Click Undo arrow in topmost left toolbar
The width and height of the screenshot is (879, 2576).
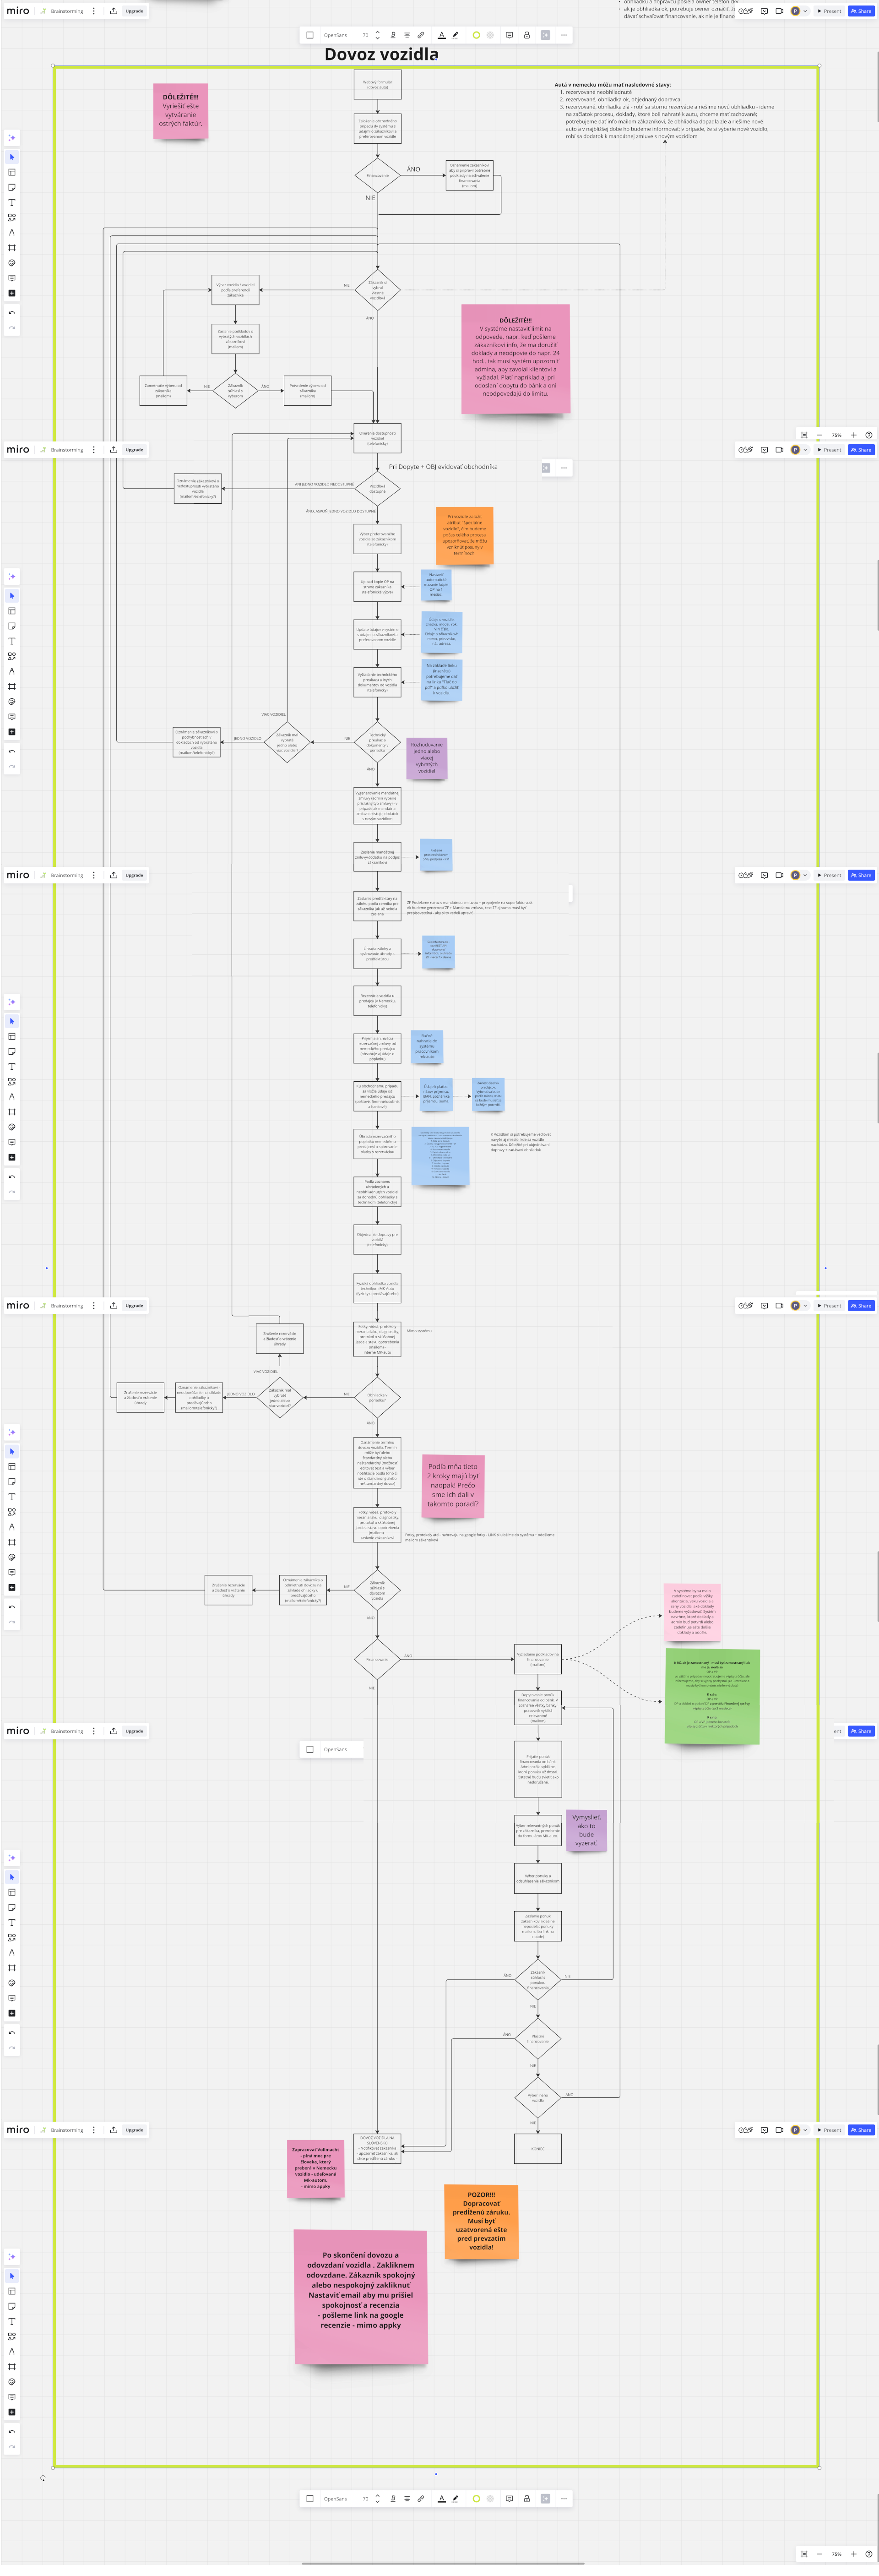pyautogui.click(x=12, y=313)
